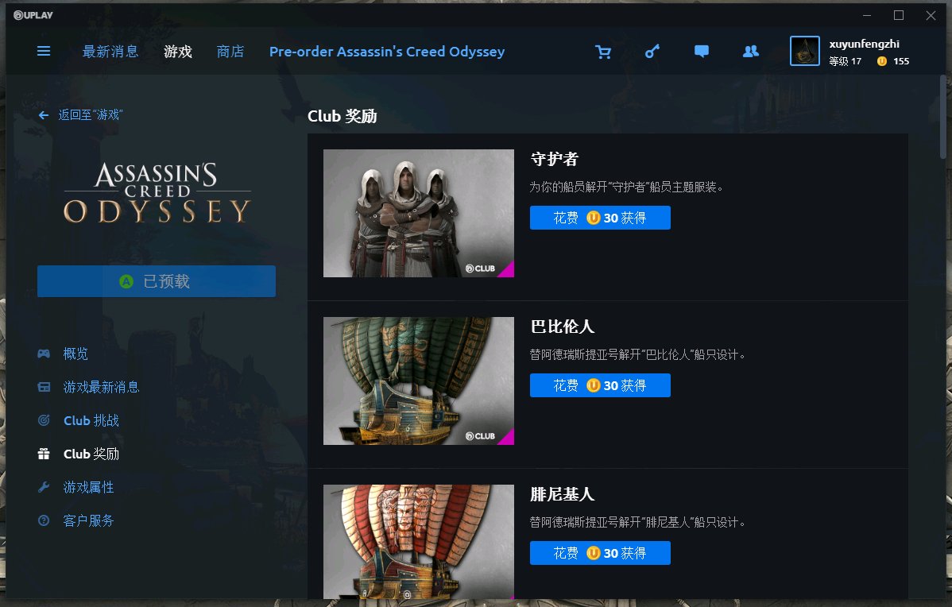952x607 pixels.
Task: Click the xuyunfengzhi profile avatar
Action: 804,51
